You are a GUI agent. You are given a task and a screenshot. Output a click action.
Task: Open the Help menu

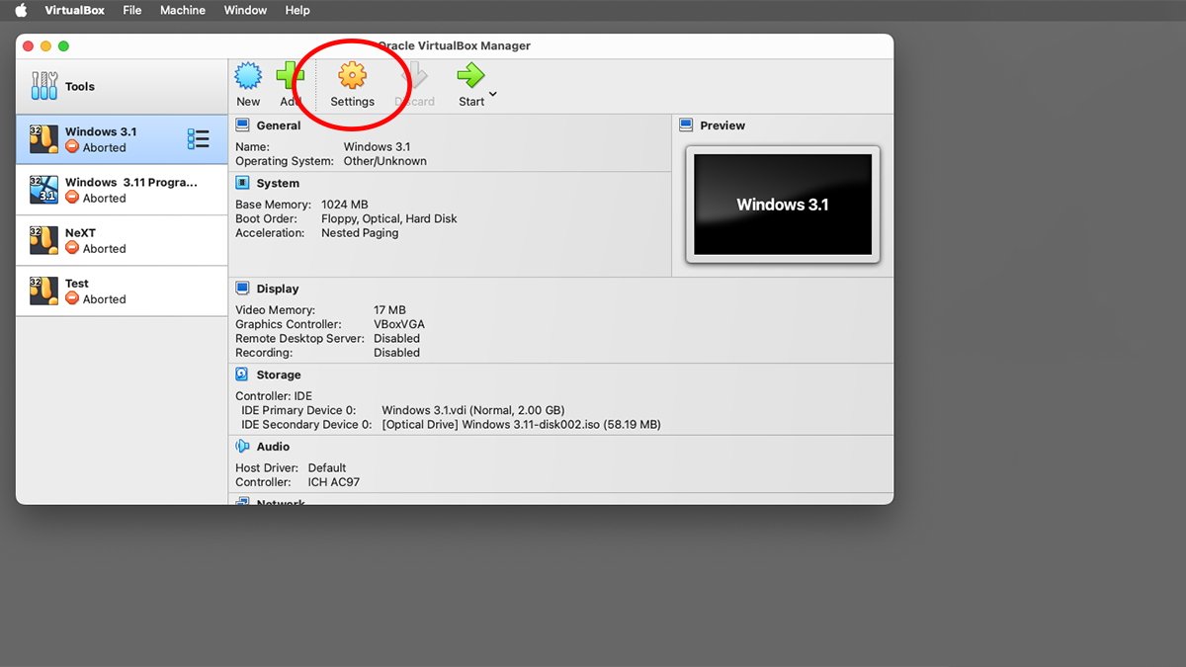point(297,10)
